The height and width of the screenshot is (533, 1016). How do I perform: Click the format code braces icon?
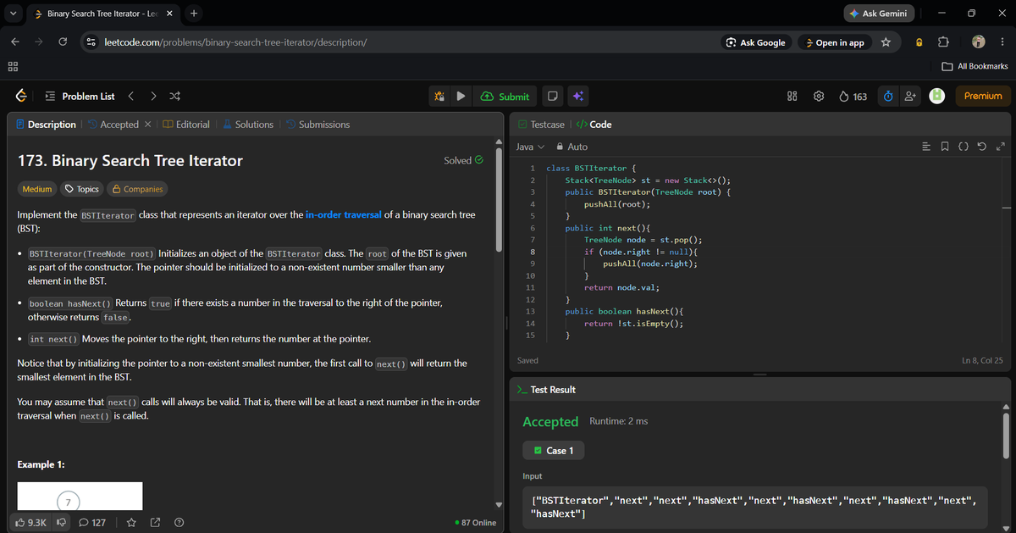tap(964, 147)
